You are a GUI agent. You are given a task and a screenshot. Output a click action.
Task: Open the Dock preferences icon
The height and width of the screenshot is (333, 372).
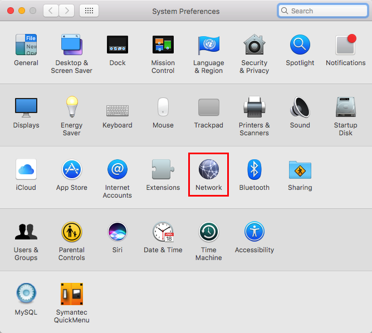point(118,45)
